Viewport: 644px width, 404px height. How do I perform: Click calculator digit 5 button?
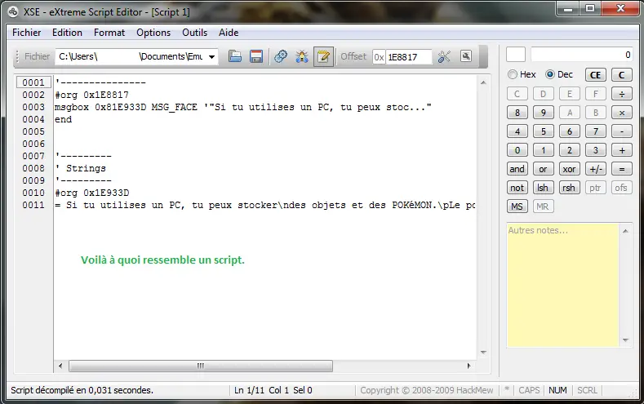click(x=544, y=131)
